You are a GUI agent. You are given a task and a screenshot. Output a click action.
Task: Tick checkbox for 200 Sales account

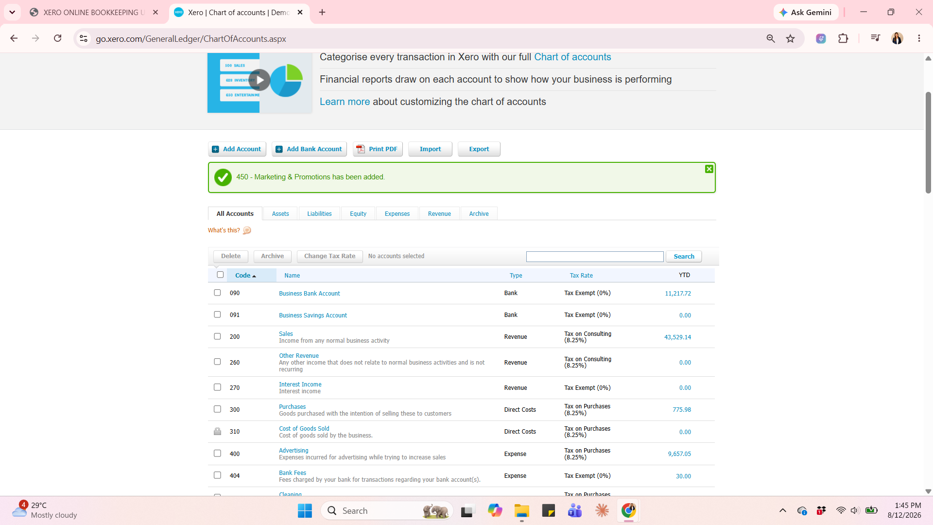coord(217,336)
